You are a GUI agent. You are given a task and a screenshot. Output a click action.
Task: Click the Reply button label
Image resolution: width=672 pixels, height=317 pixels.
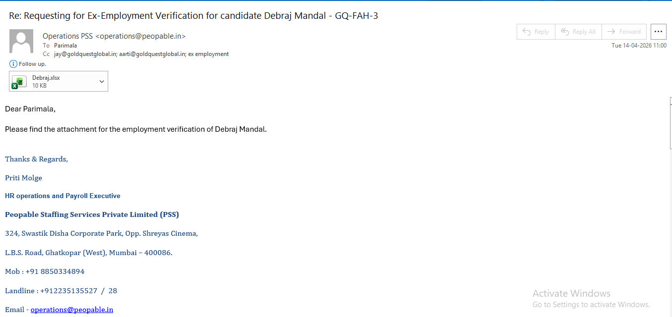541,32
